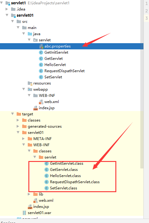The width and height of the screenshot is (149, 223).
Task: Click the GetInitServlet class icon
Action: click(41, 52)
